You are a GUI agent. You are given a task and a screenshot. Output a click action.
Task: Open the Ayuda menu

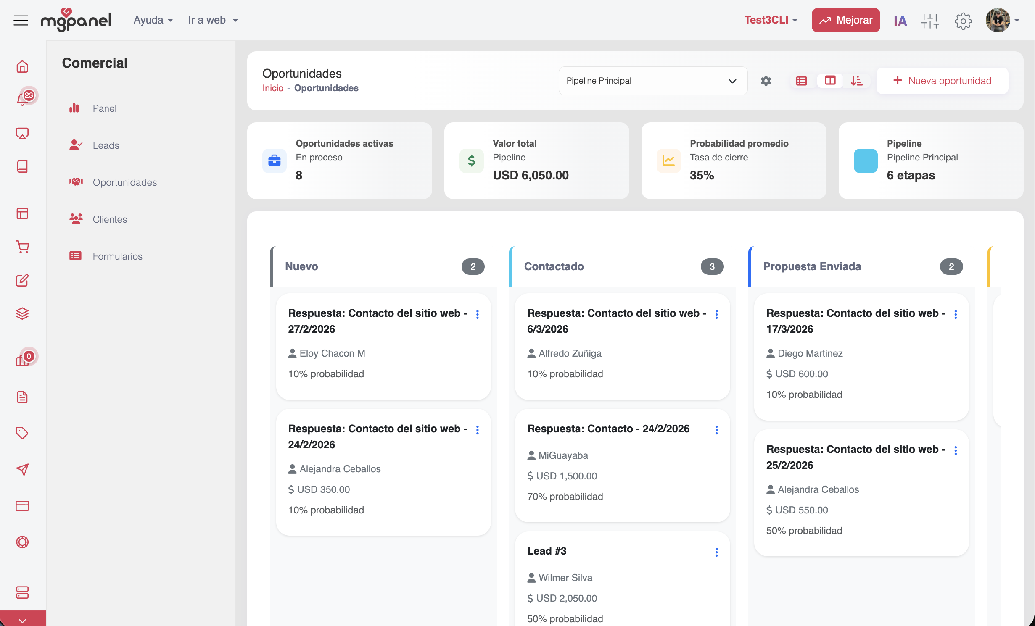[153, 20]
